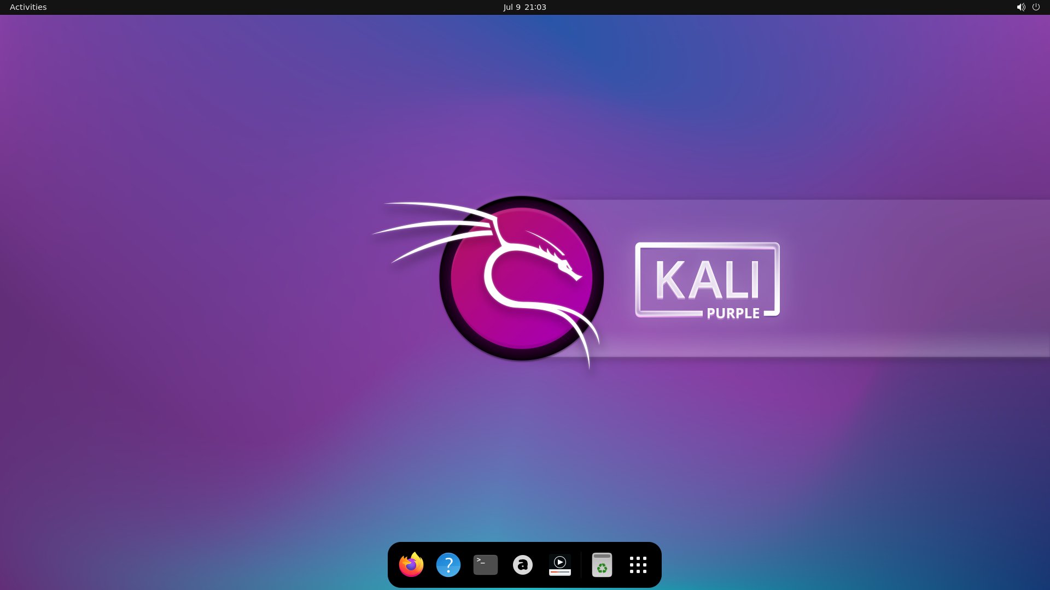Launch Firefox from the dock
This screenshot has width=1050, height=590.
[411, 565]
